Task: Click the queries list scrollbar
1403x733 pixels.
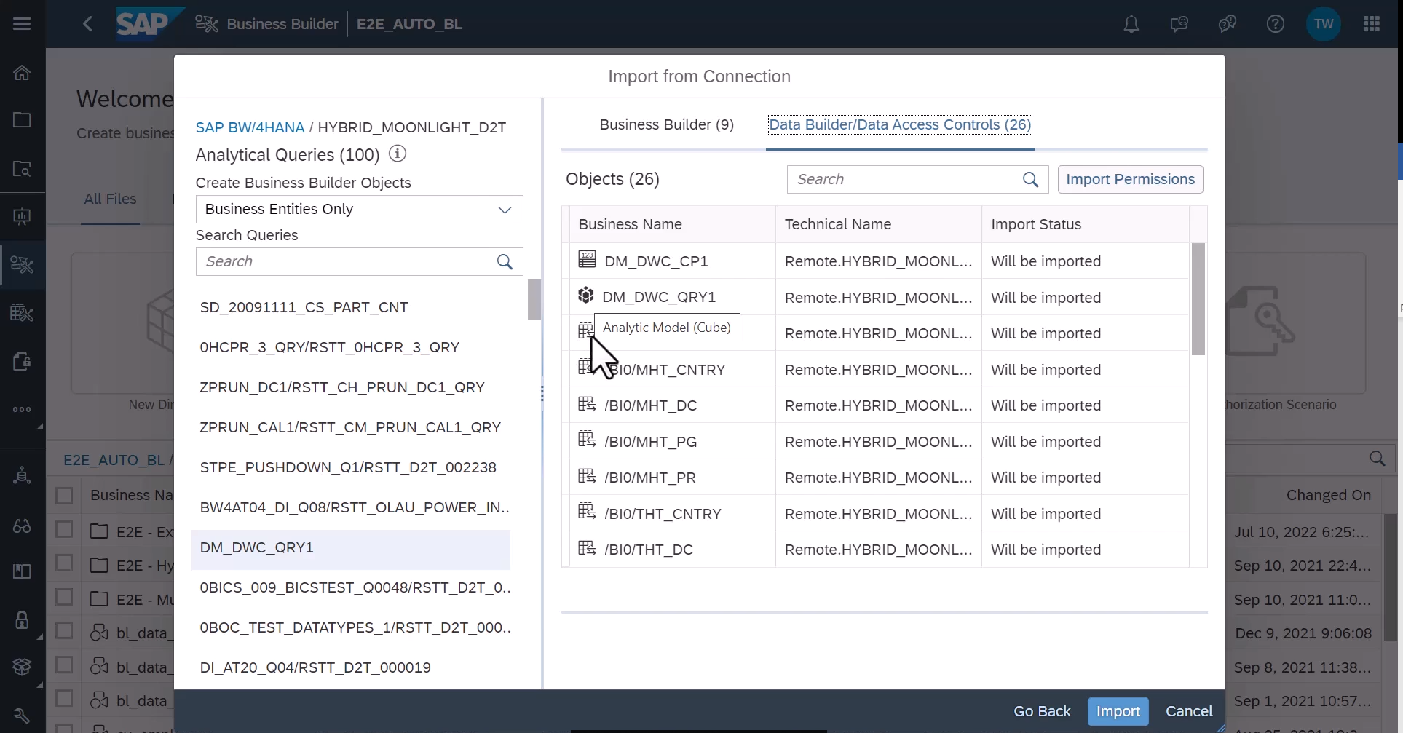Action: (534, 299)
